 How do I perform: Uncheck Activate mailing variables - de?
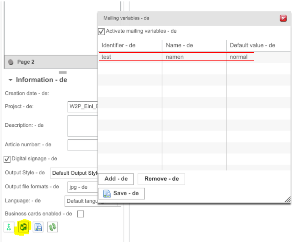pos(101,32)
